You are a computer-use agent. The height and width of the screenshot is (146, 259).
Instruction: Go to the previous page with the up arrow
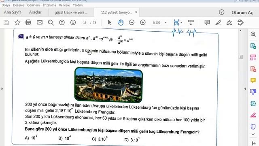62,23
